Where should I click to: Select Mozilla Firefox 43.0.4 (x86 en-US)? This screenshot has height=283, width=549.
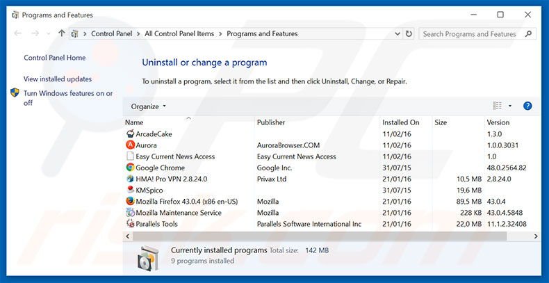(x=187, y=202)
